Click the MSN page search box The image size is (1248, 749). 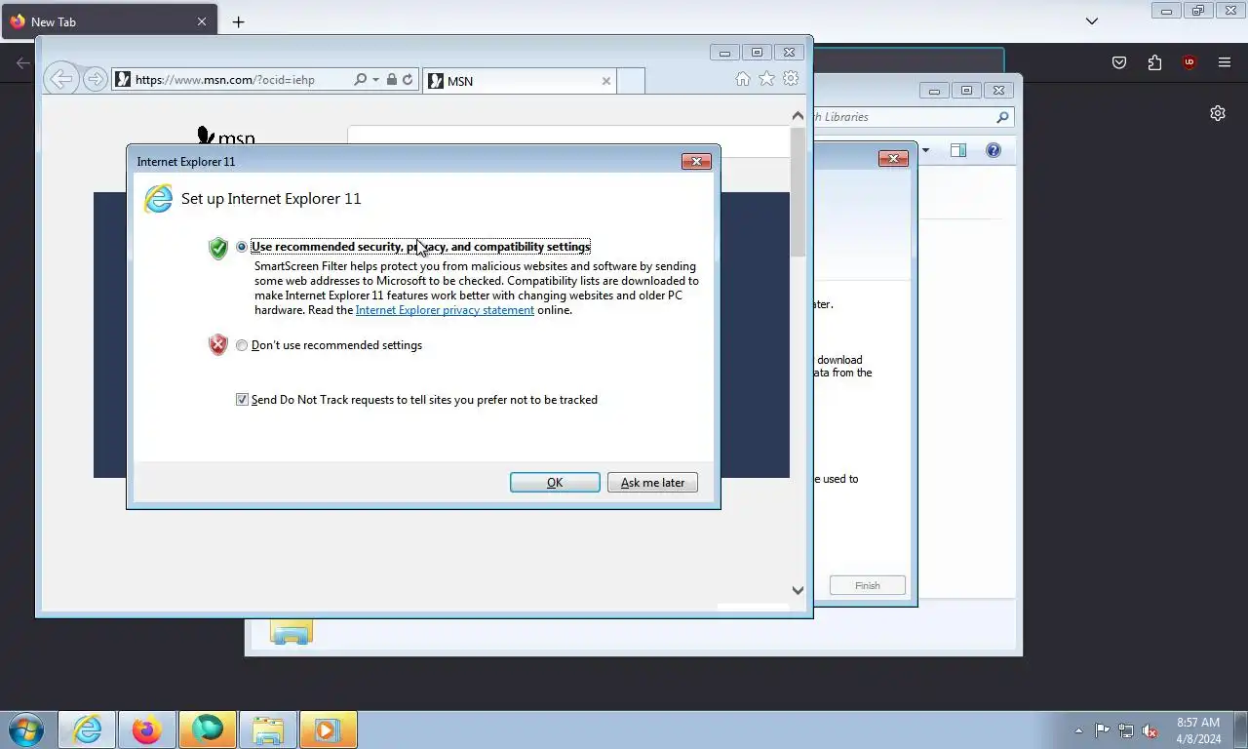pos(568,140)
